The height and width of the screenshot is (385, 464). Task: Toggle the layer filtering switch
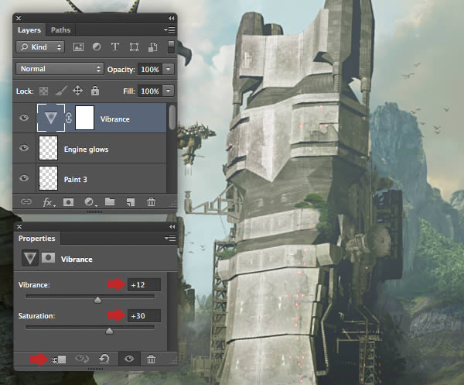[171, 47]
